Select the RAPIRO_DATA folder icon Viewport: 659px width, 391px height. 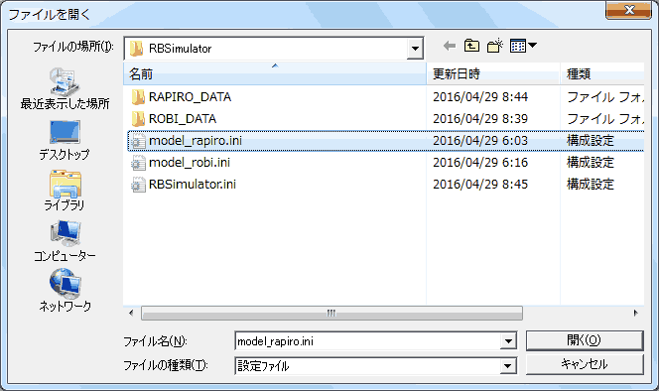137,97
